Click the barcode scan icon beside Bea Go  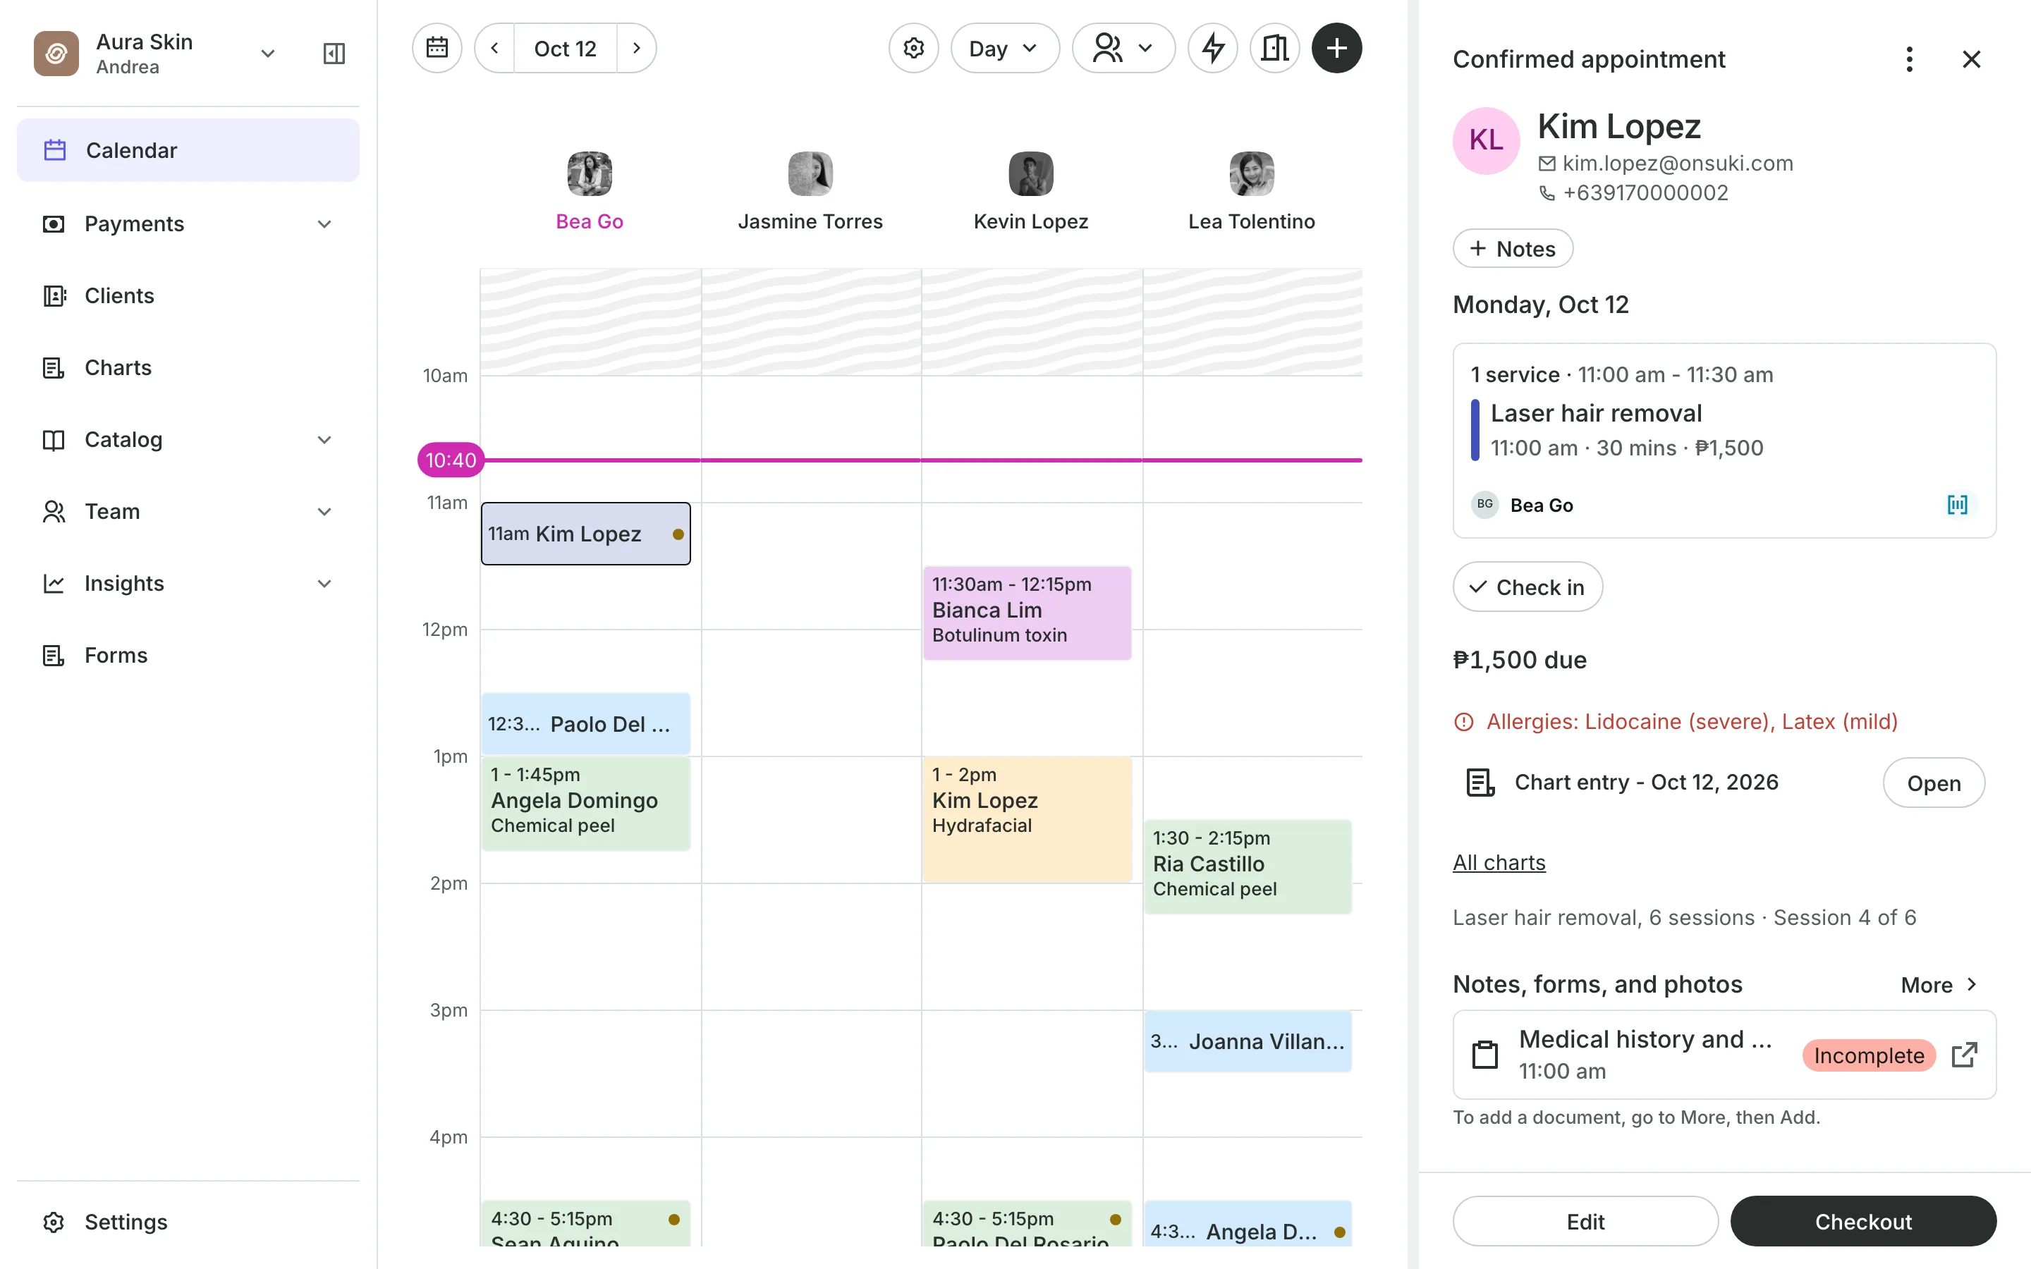(1957, 504)
